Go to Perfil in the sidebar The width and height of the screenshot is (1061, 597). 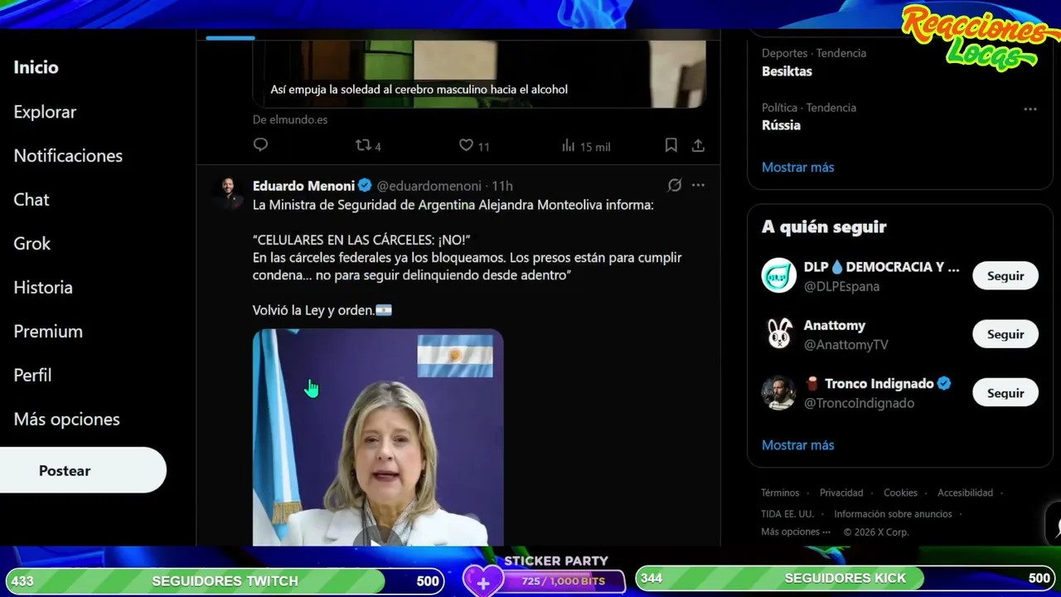(x=32, y=376)
